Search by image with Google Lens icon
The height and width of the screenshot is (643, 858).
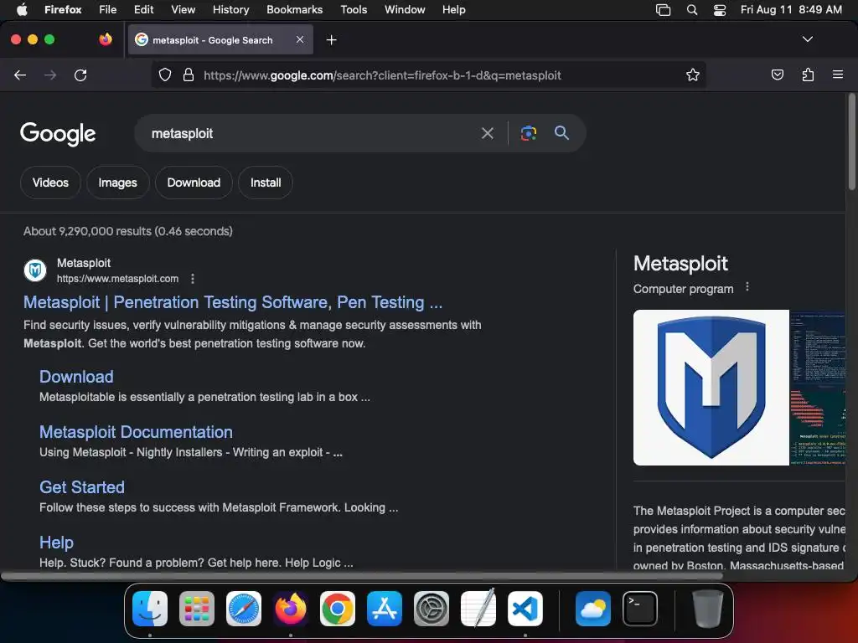pos(528,133)
